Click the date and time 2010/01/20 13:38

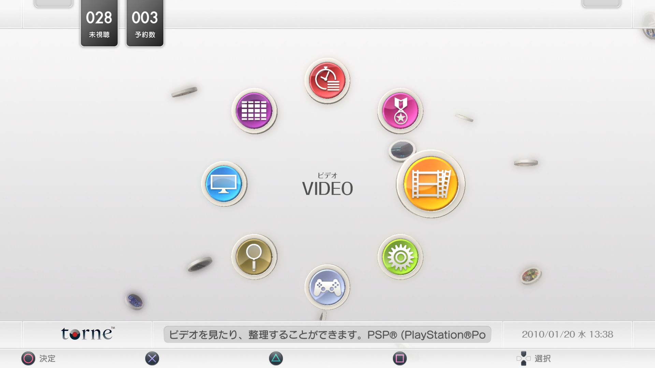tap(567, 334)
